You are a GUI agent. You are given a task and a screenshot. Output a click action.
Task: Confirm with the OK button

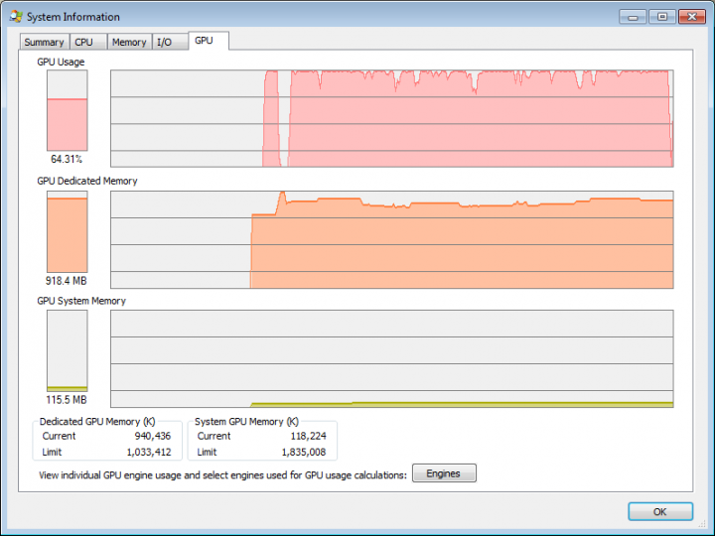point(660,511)
